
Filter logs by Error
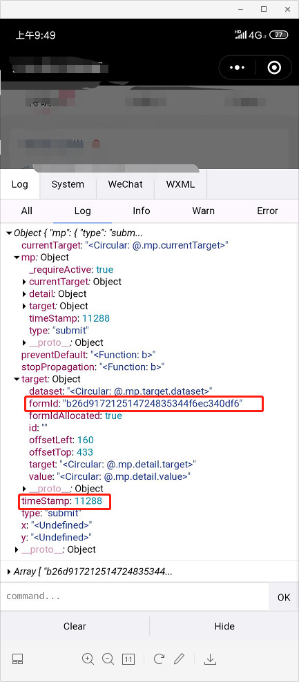(267, 211)
